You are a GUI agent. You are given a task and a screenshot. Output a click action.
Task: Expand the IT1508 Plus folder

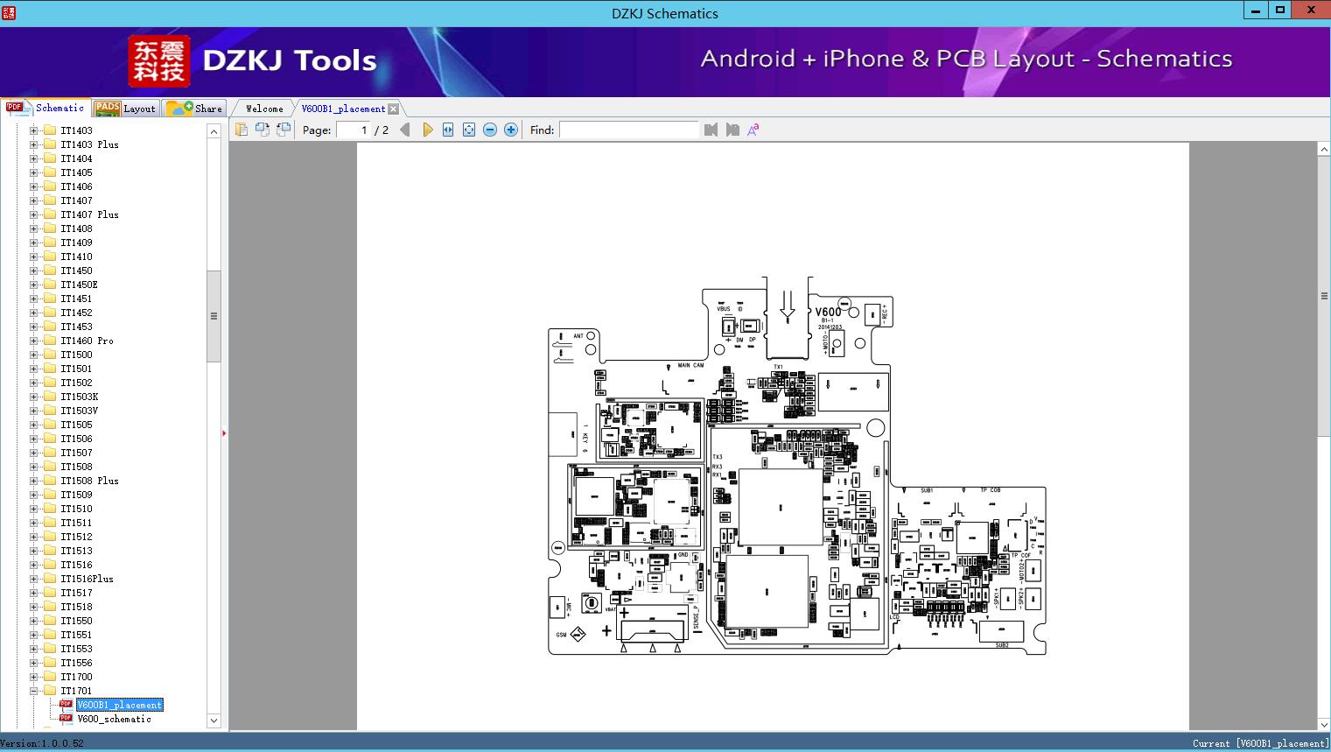click(34, 481)
